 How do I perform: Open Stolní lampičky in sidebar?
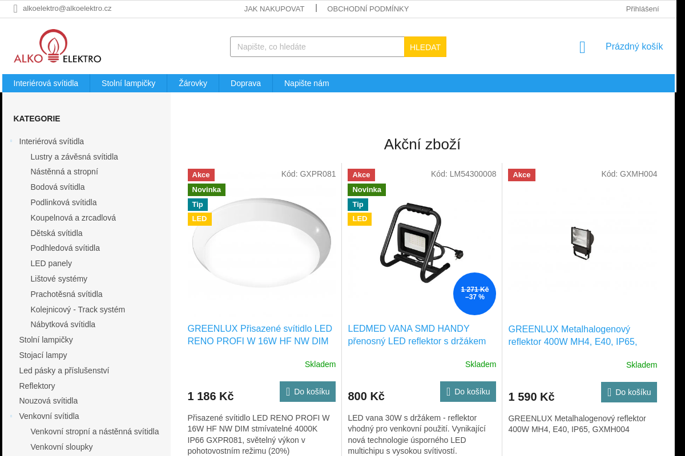pyautogui.click(x=46, y=340)
